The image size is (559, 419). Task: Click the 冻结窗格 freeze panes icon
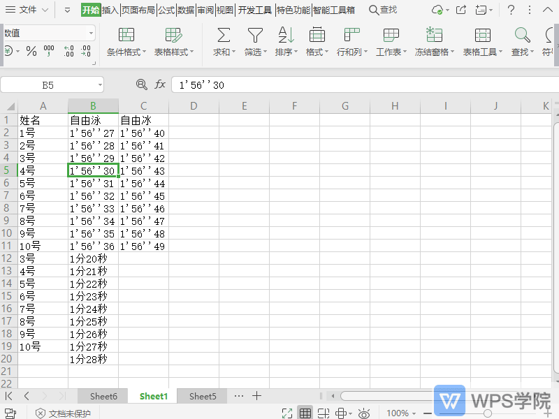tap(434, 36)
